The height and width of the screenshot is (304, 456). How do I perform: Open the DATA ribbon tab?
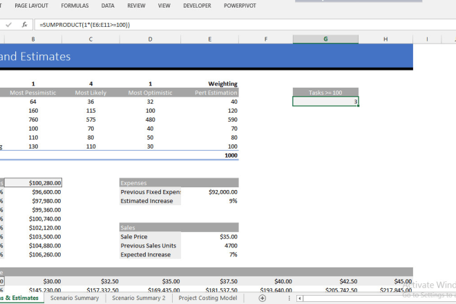coord(108,6)
